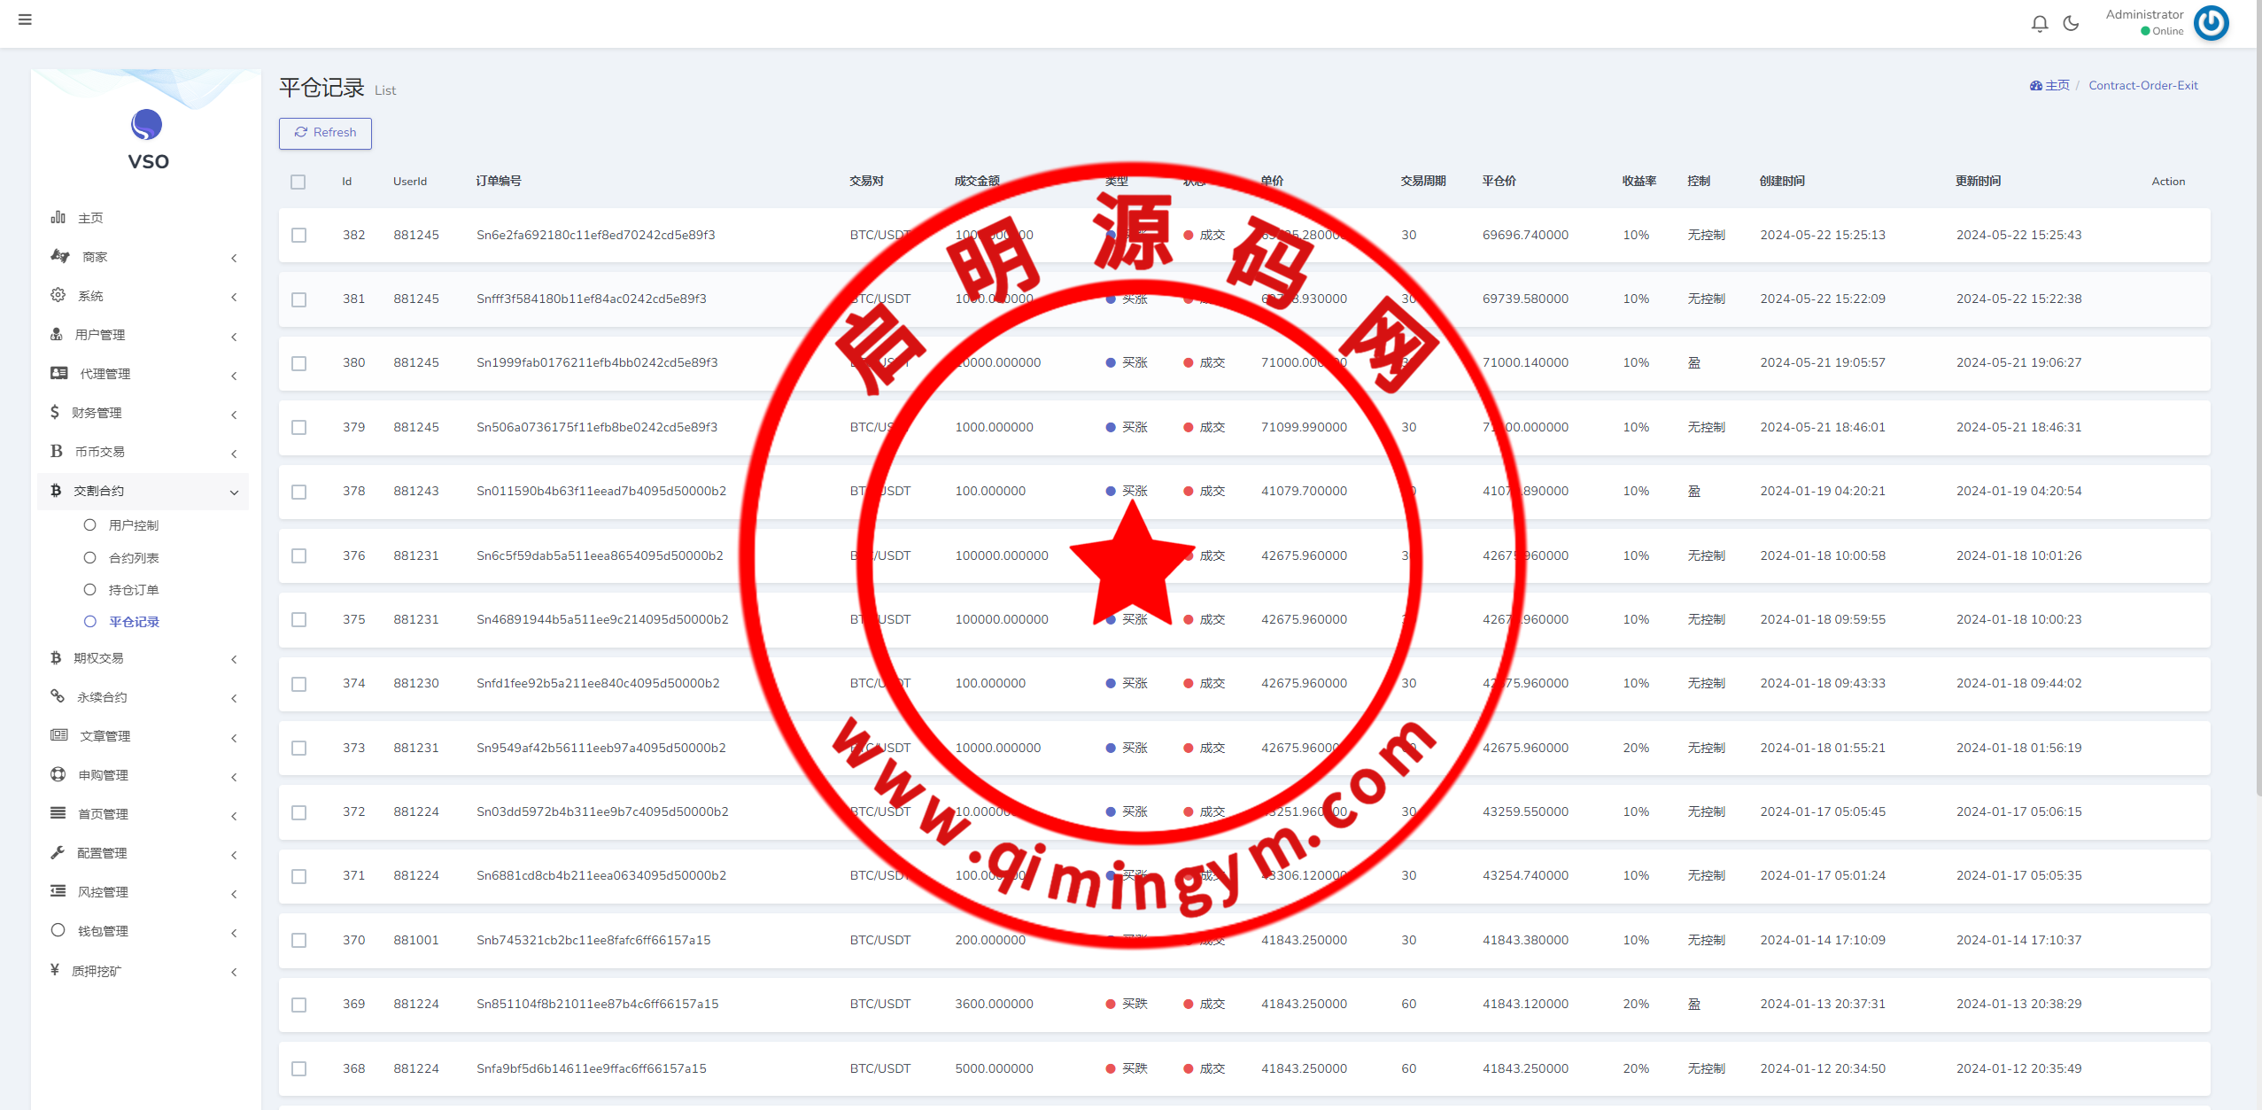Toggle dark mode moon icon
The image size is (2262, 1110).
pyautogui.click(x=2071, y=24)
